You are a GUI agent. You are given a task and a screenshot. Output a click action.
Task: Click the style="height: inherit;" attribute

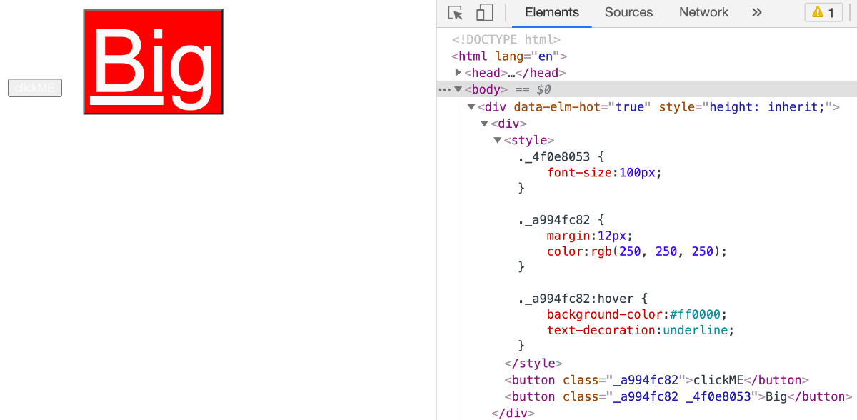746,107
